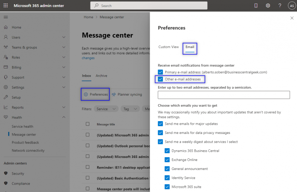Toggle Other e-mail addresses checkbox
The width and height of the screenshot is (297, 192).
pos(160,79)
